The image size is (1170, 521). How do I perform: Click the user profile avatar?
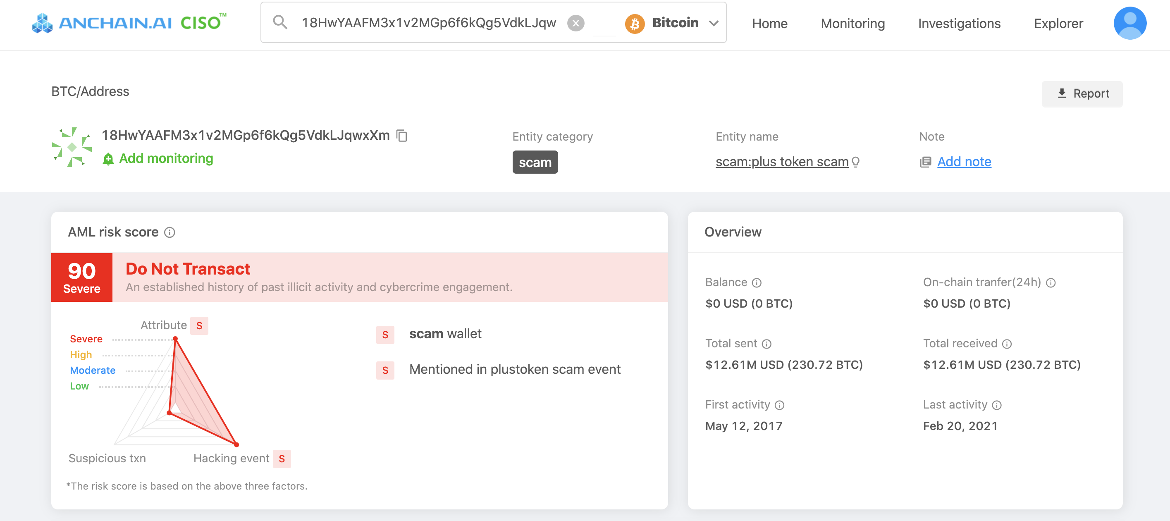1129,23
